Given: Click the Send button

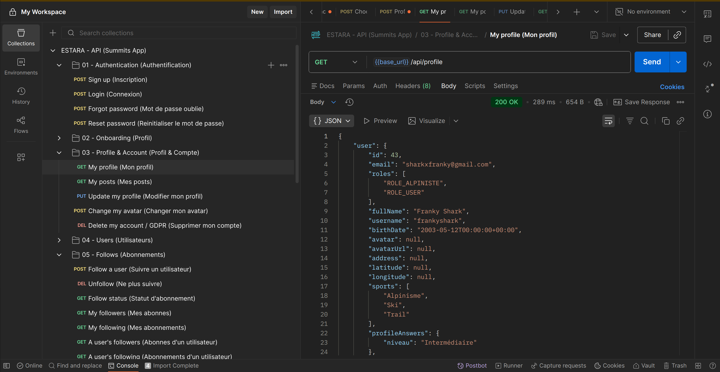Looking at the screenshot, I should coord(652,62).
